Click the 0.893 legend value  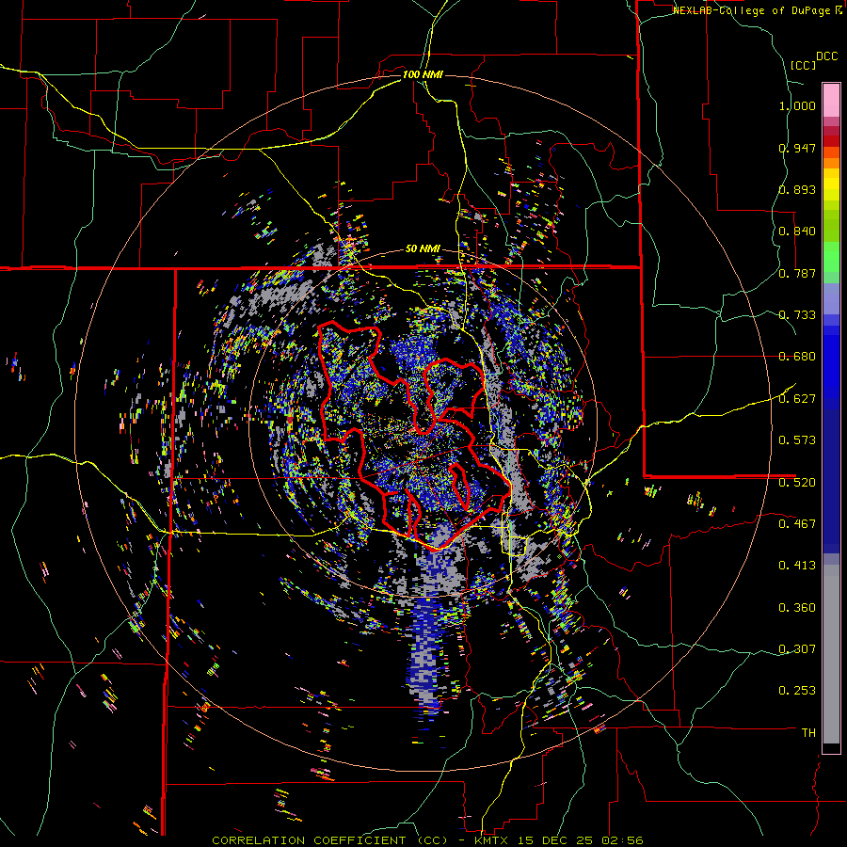pyautogui.click(x=797, y=189)
